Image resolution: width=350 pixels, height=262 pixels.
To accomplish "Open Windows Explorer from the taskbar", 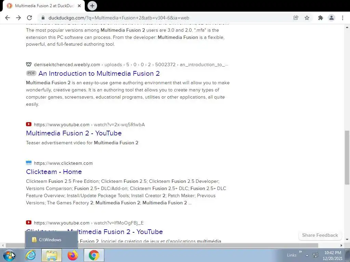I will (x=52, y=255).
